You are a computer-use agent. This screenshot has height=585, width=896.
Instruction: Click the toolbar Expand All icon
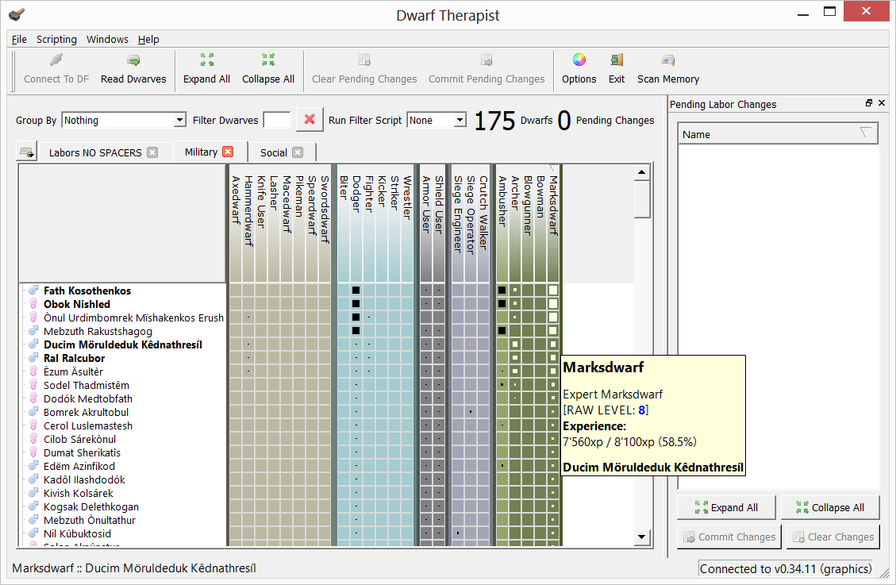[207, 60]
